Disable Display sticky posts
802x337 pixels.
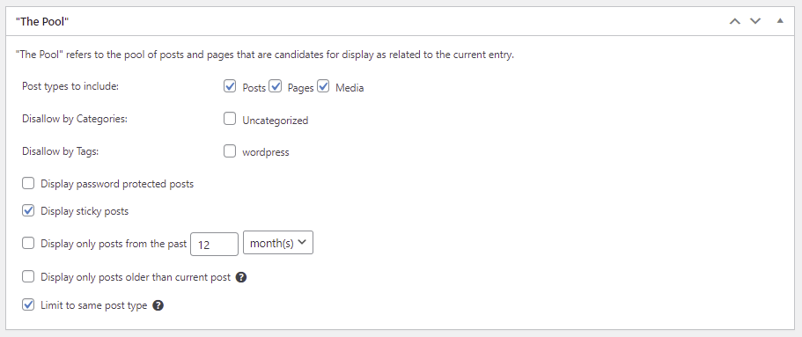coord(28,210)
